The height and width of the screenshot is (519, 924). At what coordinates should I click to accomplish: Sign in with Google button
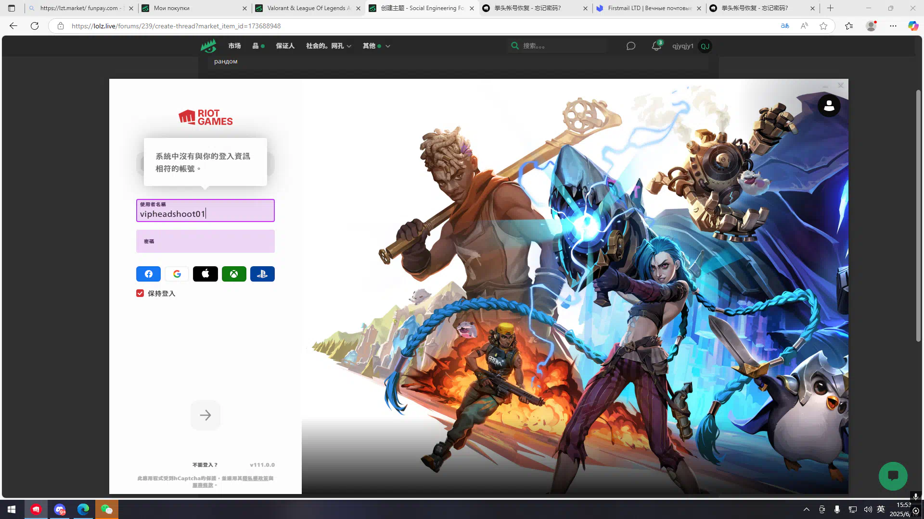177,274
